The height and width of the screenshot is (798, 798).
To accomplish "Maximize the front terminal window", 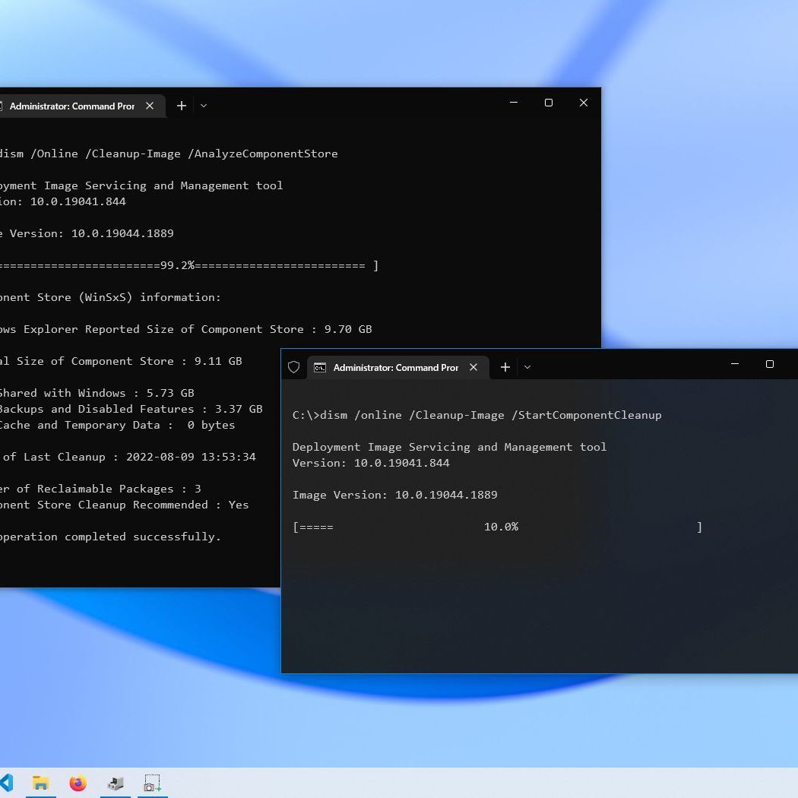I will 769,364.
